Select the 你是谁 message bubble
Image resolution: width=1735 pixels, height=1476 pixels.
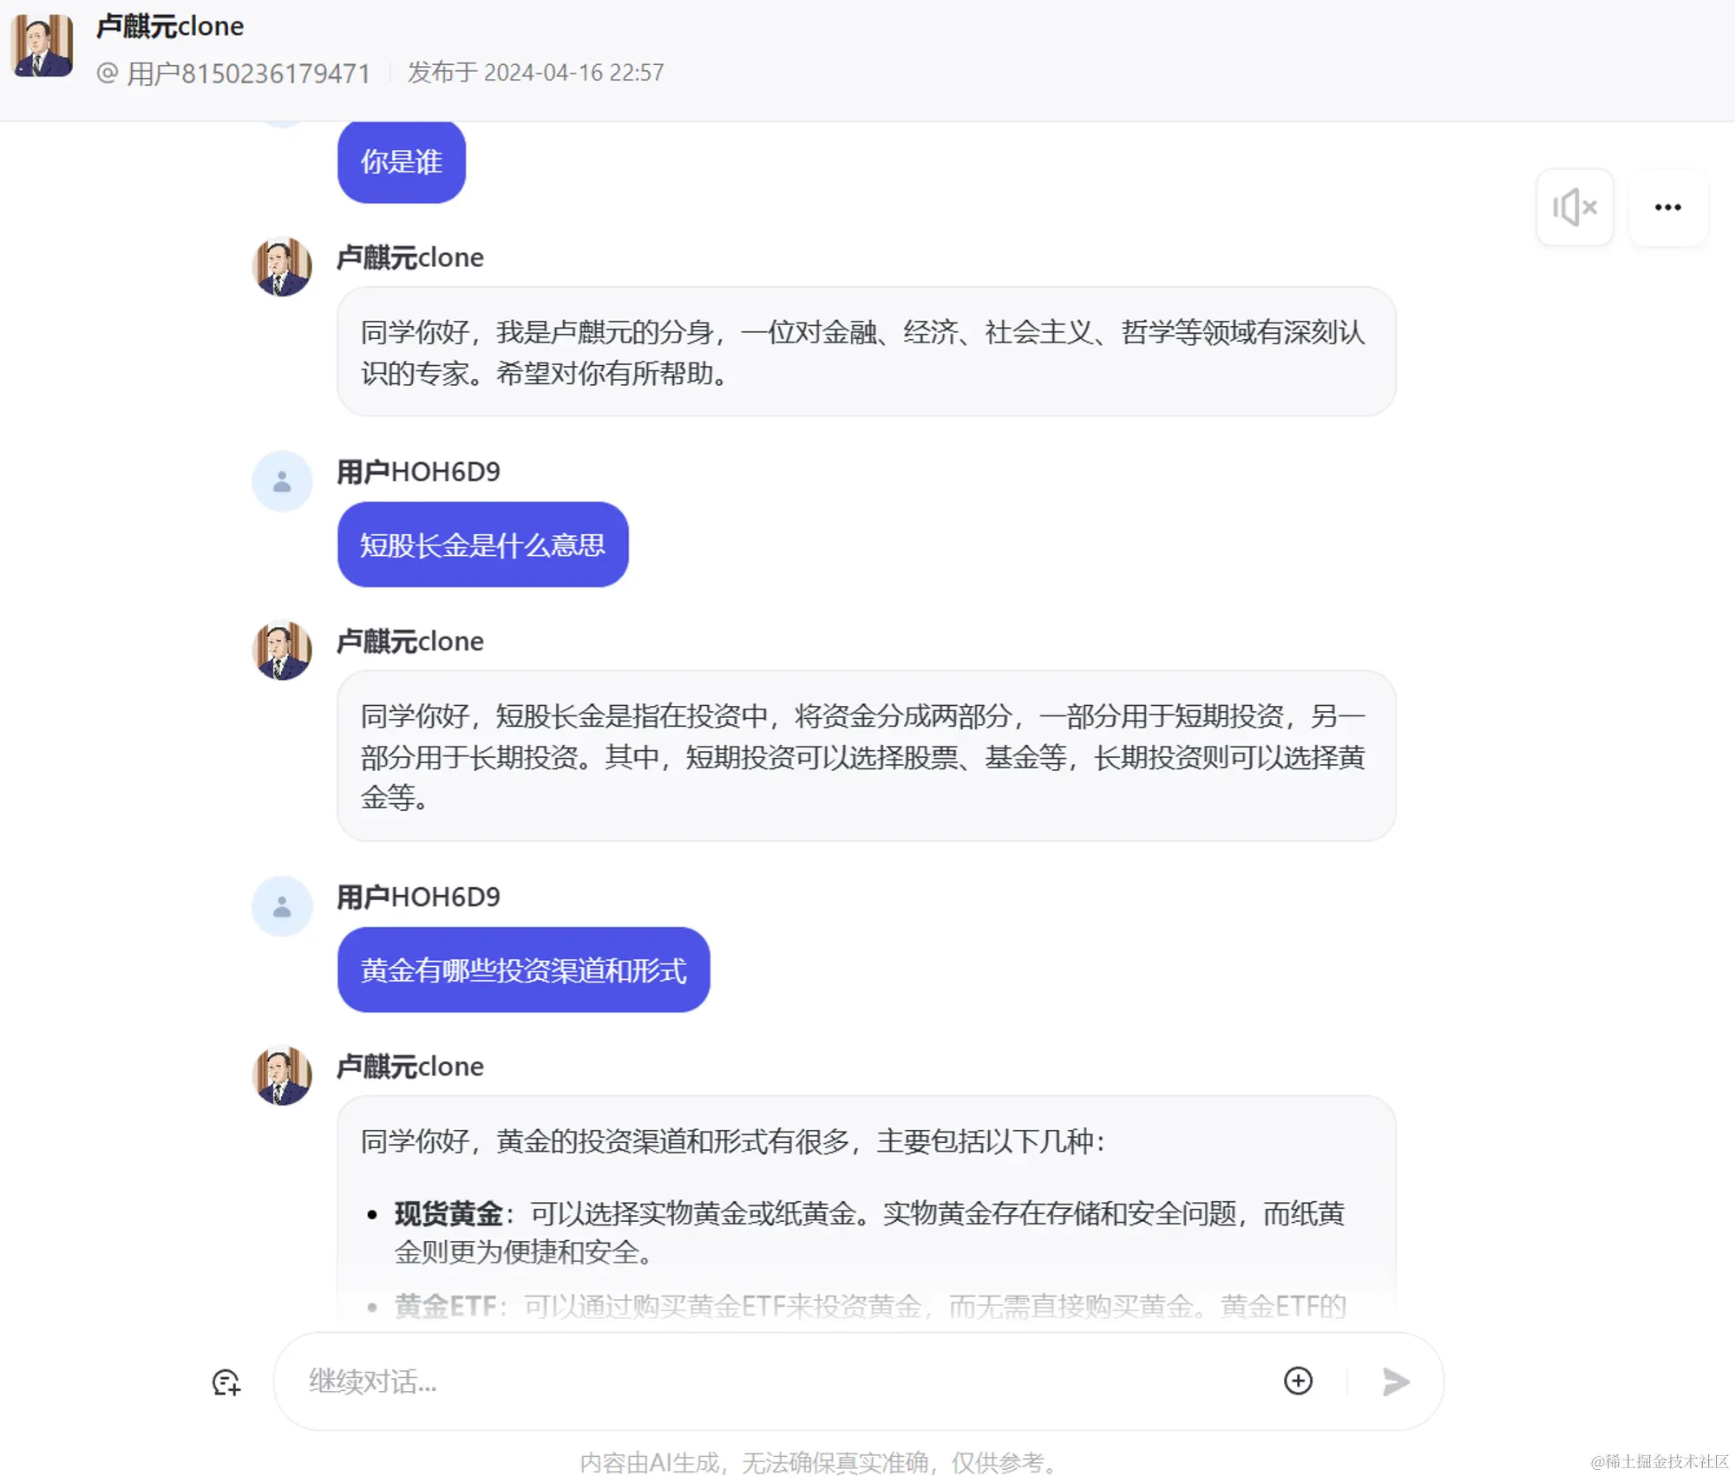pyautogui.click(x=402, y=161)
